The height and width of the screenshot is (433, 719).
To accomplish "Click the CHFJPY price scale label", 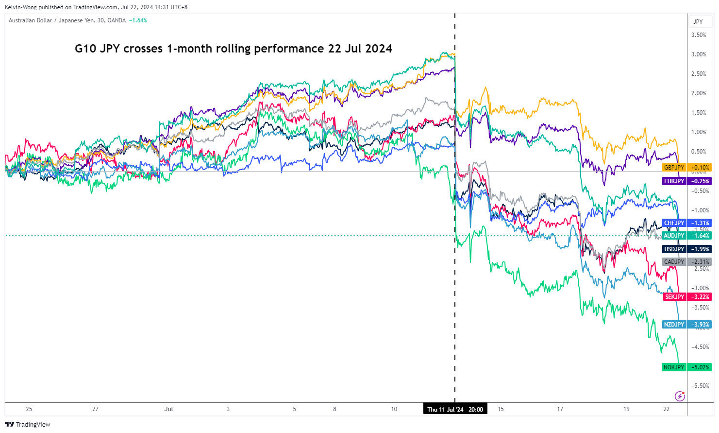I will click(674, 223).
